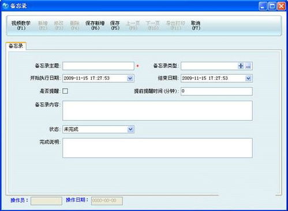Click the 提前提醒时间 (分钟) field
Viewport: 288px width, 211px height.
pyautogui.click(x=216, y=91)
